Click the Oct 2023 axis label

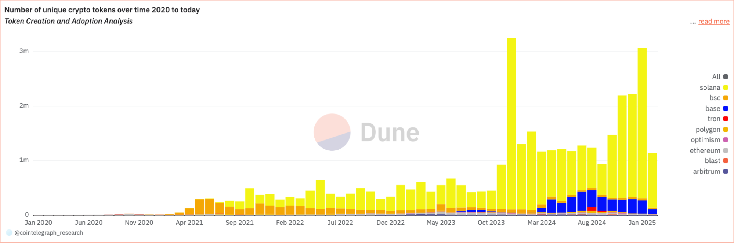(x=491, y=223)
